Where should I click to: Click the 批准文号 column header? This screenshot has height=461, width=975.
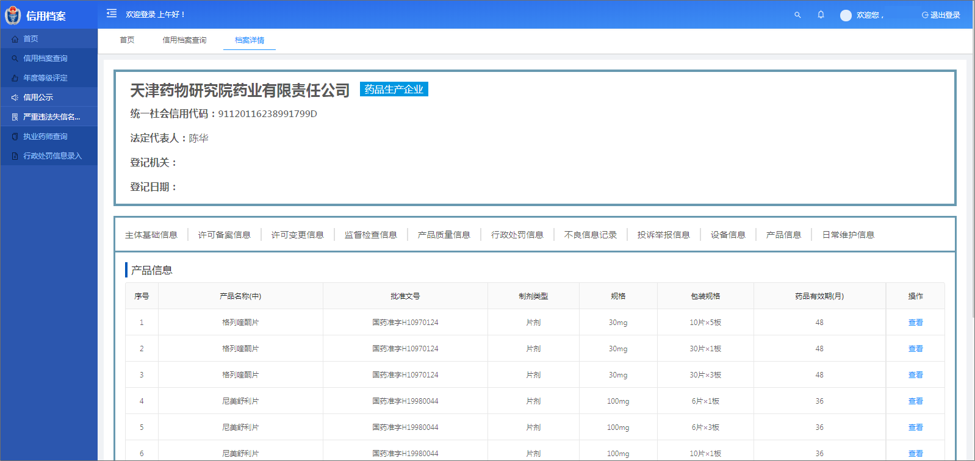[x=405, y=296]
